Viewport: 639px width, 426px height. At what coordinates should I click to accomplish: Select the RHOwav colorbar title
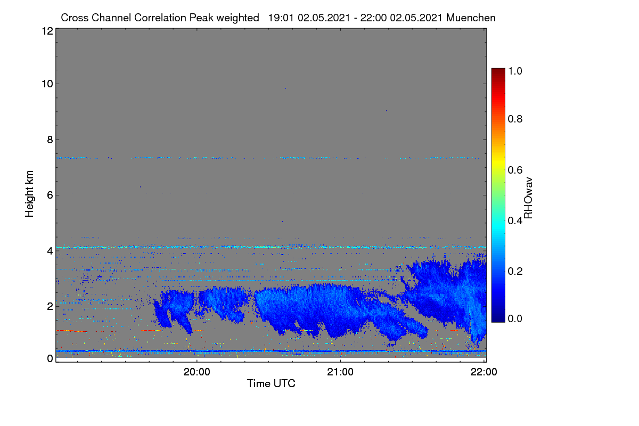pos(528,198)
